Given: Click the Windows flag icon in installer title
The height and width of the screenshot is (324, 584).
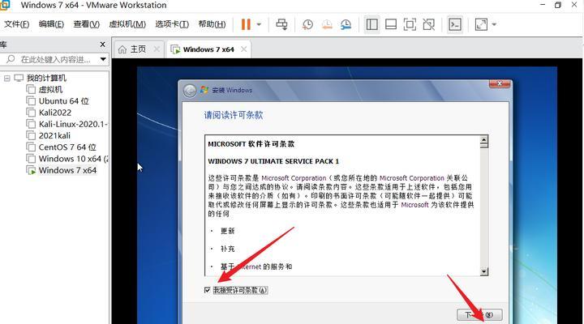Looking at the screenshot, I should [204, 90].
